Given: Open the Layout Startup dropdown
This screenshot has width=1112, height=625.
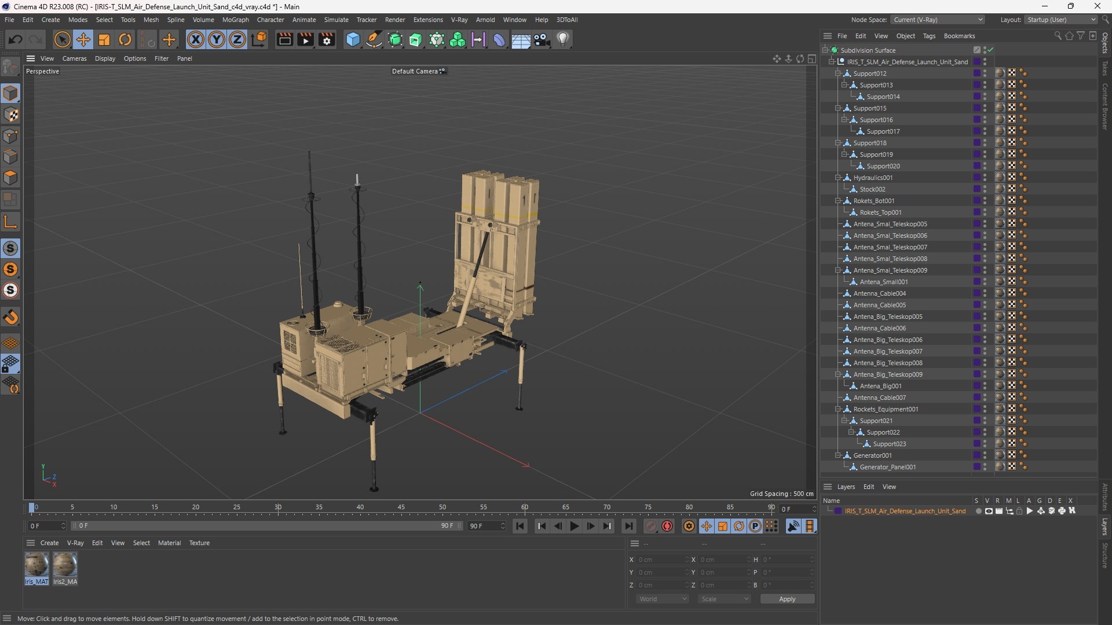Looking at the screenshot, I should pos(1061,20).
